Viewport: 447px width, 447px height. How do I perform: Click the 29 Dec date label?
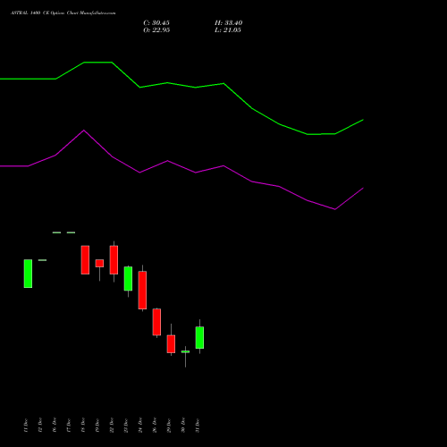pyautogui.click(x=169, y=426)
